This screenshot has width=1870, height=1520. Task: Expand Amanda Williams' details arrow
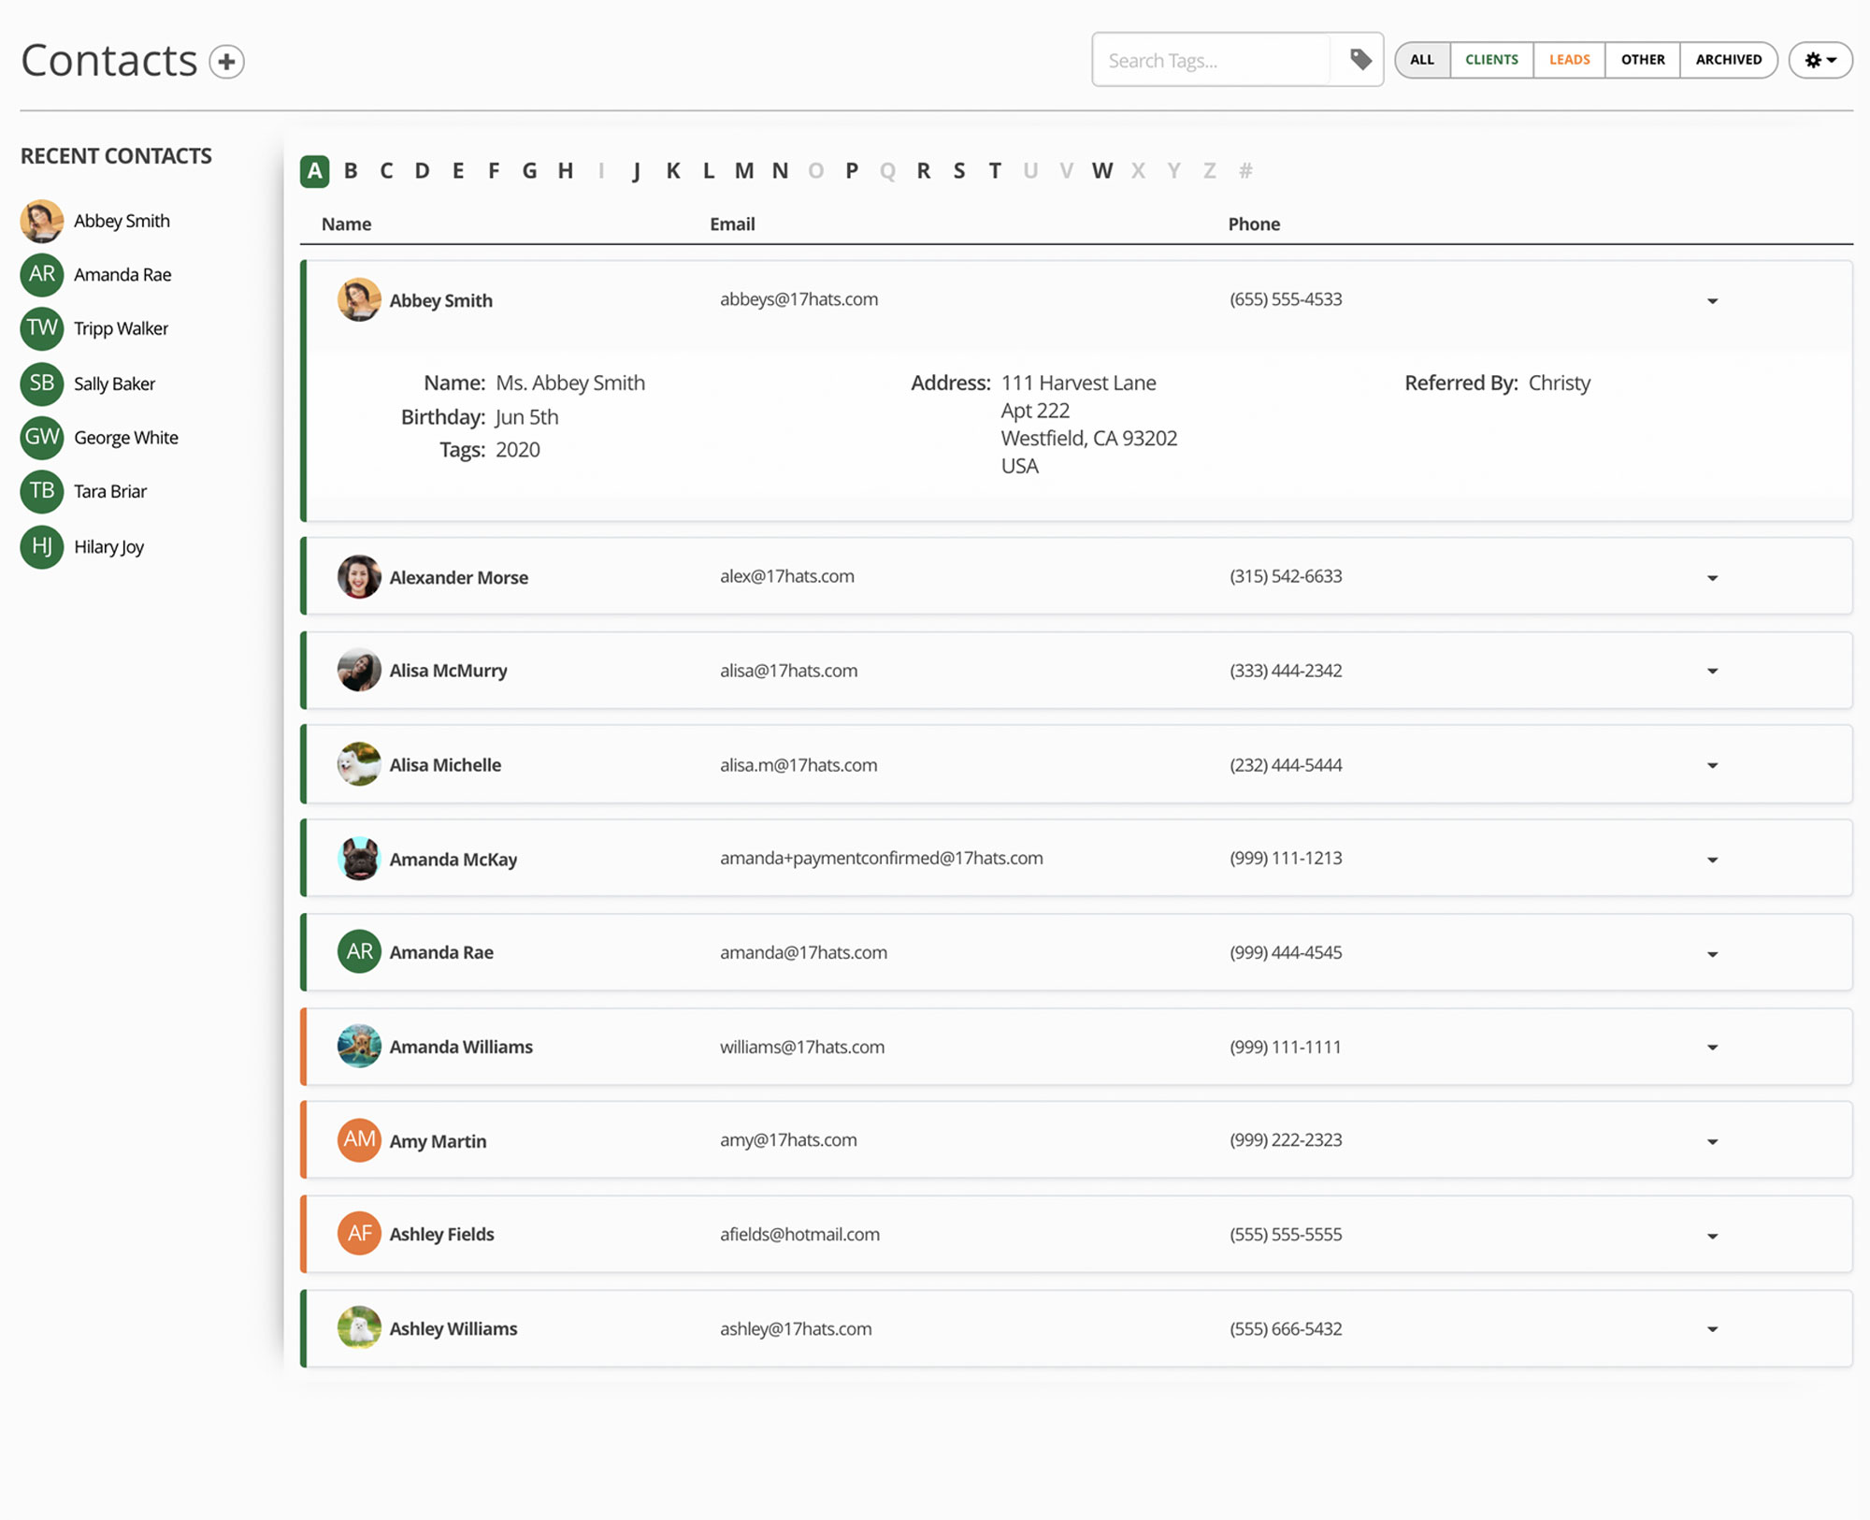1712,1048
